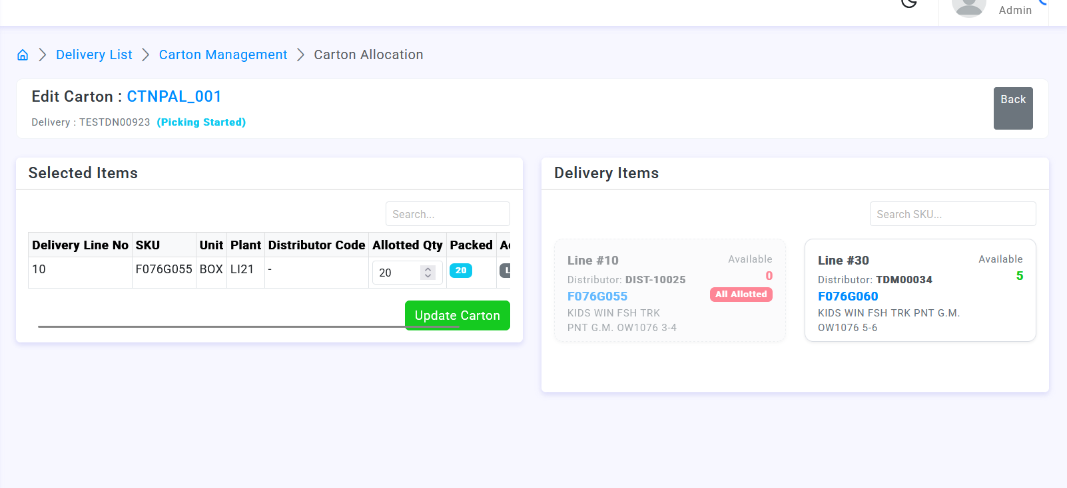Increase Allotted Qty with the up arrow
Screen dimensions: 1067x488
(428, 269)
